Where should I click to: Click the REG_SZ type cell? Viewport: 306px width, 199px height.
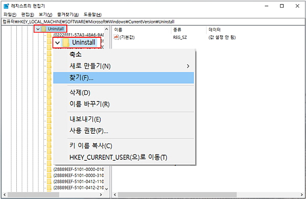coord(180,37)
